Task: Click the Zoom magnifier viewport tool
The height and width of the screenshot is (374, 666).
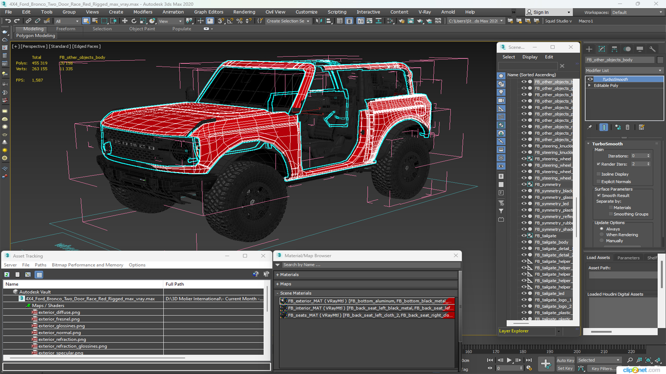Action: (630, 360)
